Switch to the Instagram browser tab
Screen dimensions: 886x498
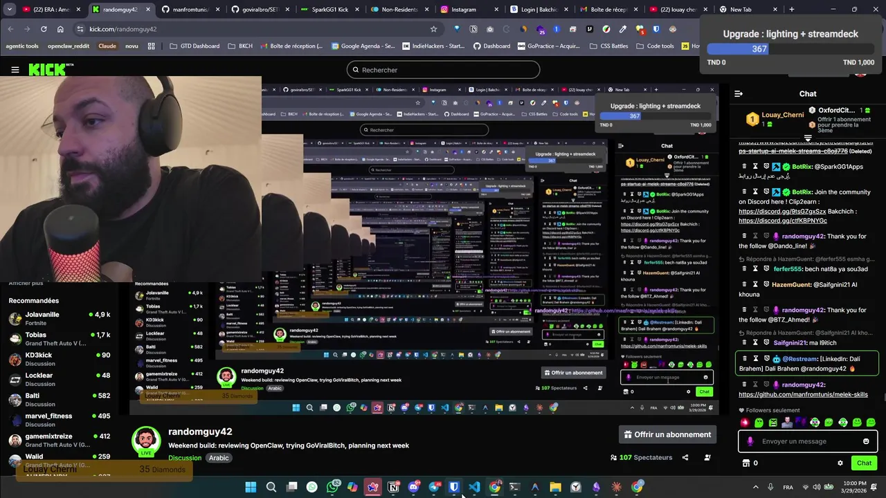click(x=464, y=10)
